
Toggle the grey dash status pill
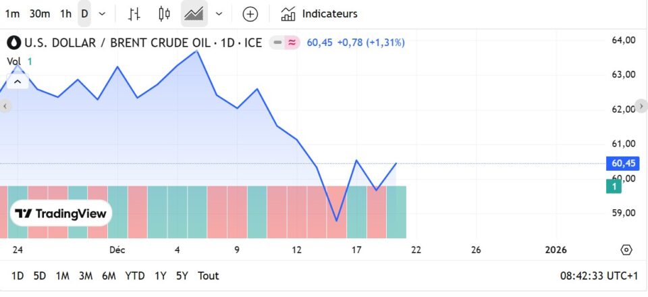[x=277, y=43]
